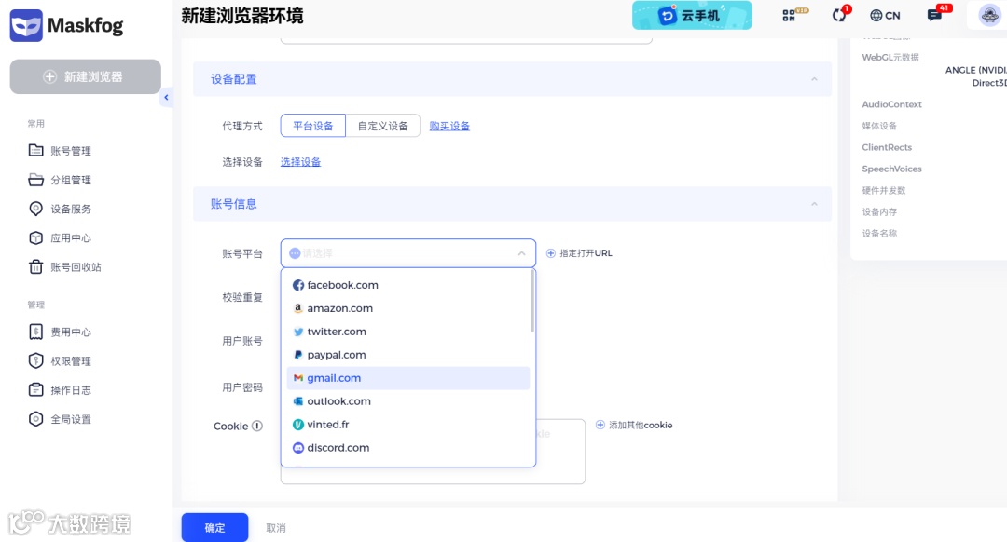Click 硬件并发数 in the right panel
Image resolution: width=1007 pixels, height=542 pixels.
tap(884, 191)
